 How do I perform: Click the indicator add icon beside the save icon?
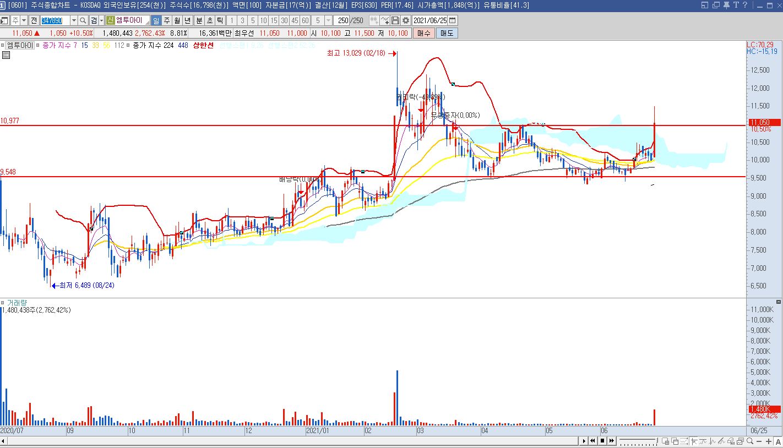click(385, 20)
